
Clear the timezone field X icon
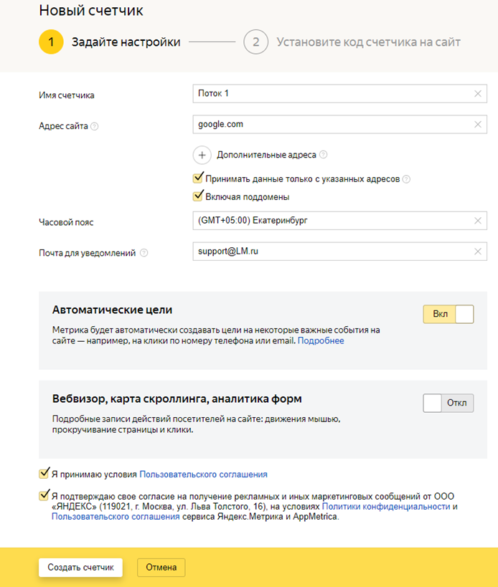coord(478,221)
